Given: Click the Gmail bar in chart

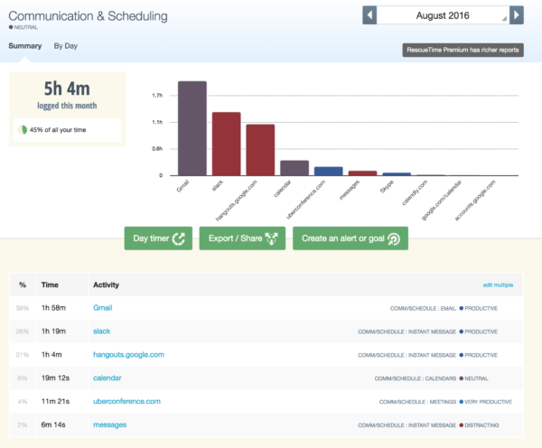Looking at the screenshot, I should (192, 128).
